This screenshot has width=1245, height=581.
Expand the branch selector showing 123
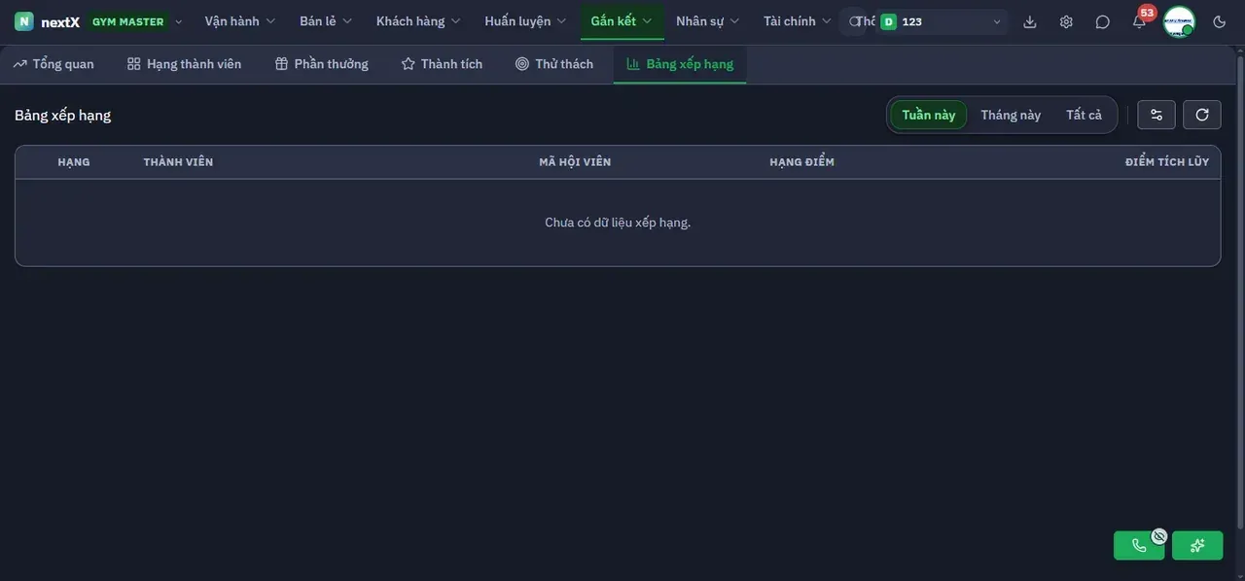point(942,21)
